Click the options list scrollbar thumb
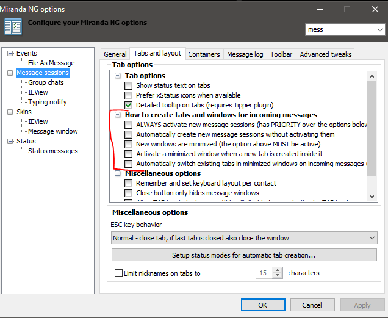The image size is (388, 318). [372, 129]
